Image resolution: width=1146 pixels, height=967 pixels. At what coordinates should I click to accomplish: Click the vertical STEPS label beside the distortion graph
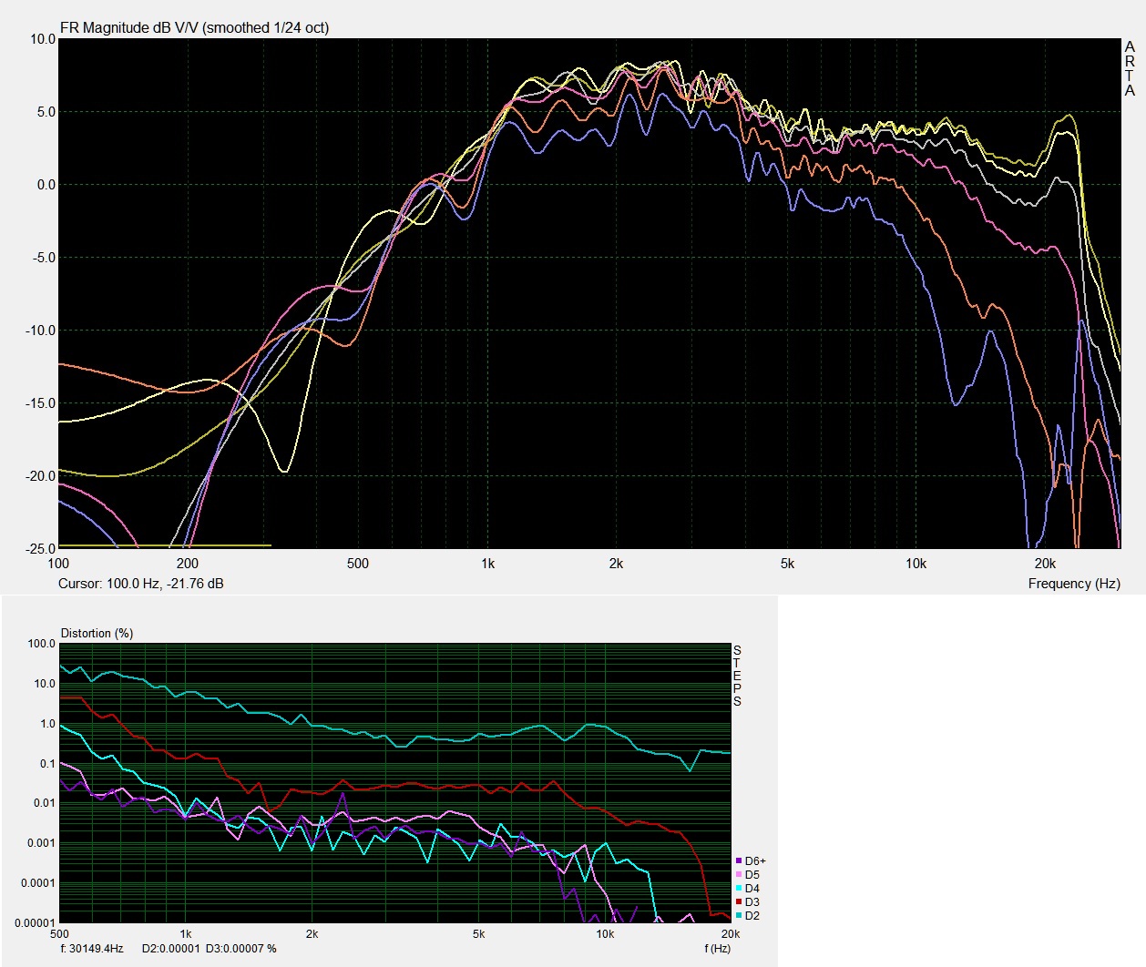737,676
